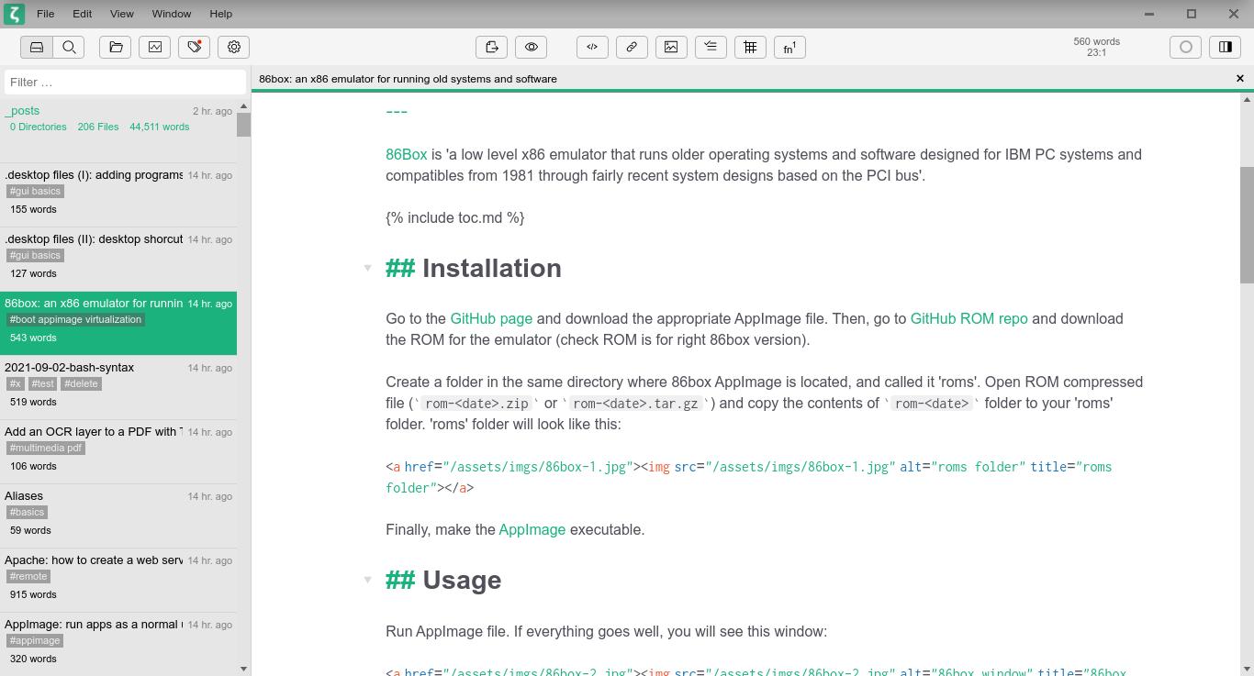
Task: Click the '#basics' tag under Aliases
Action: [27, 513]
